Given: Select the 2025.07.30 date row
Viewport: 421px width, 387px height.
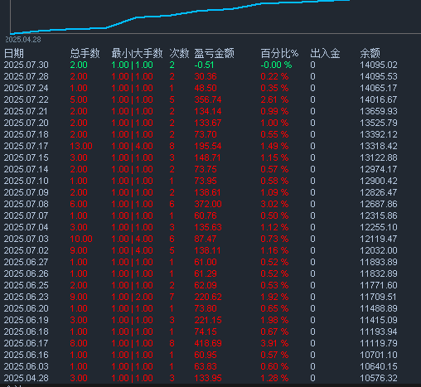Looking at the screenshot, I should 26,65.
